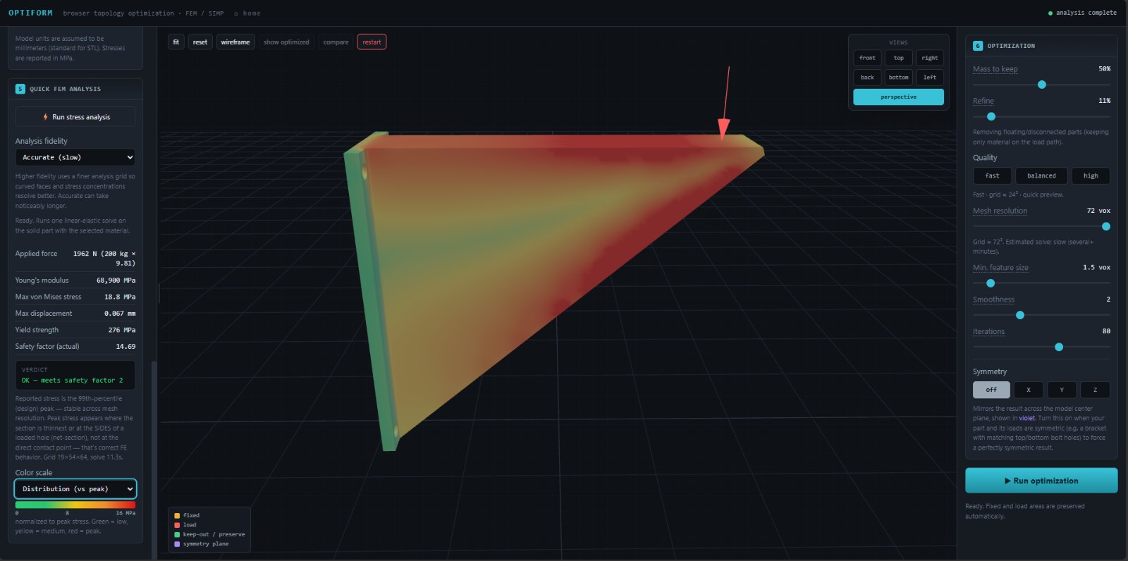
Task: Open the Color scale Distribution dropdown
Action: [75, 489]
